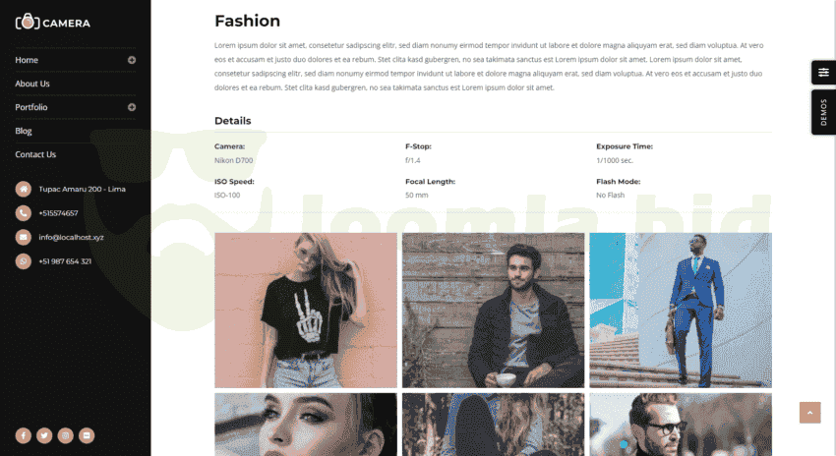
Task: Expand the Home submenu plus icon
Action: (x=132, y=60)
